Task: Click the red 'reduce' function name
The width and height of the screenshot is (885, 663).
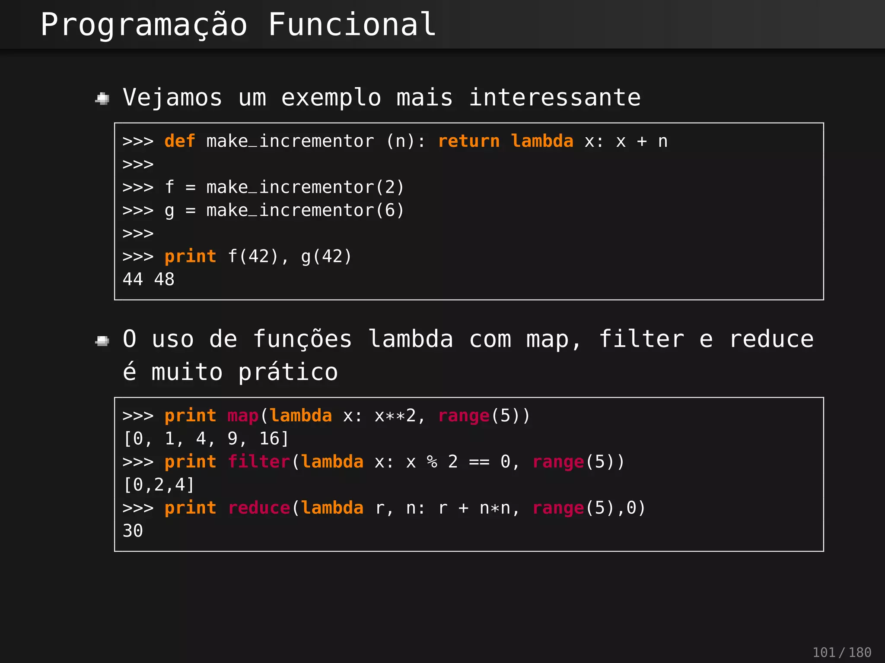Action: 258,508
